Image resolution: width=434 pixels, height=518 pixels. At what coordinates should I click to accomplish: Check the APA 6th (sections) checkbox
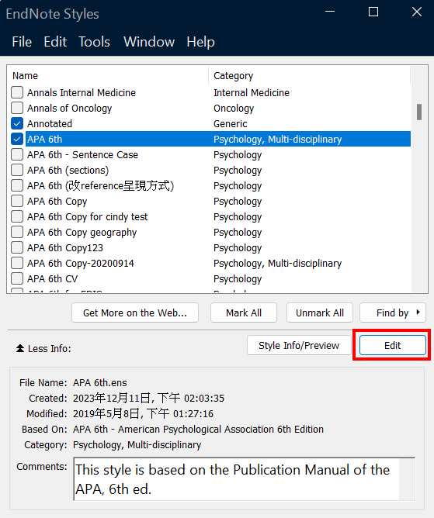tap(17, 170)
